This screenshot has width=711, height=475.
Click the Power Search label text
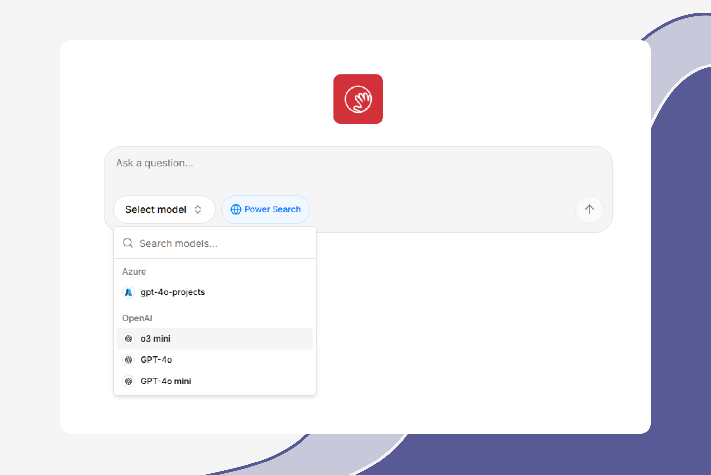[273, 209]
